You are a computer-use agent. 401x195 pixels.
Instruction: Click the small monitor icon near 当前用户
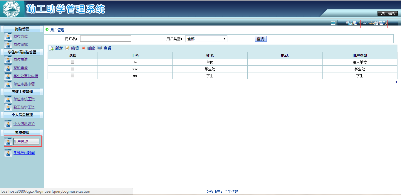point(333,23)
